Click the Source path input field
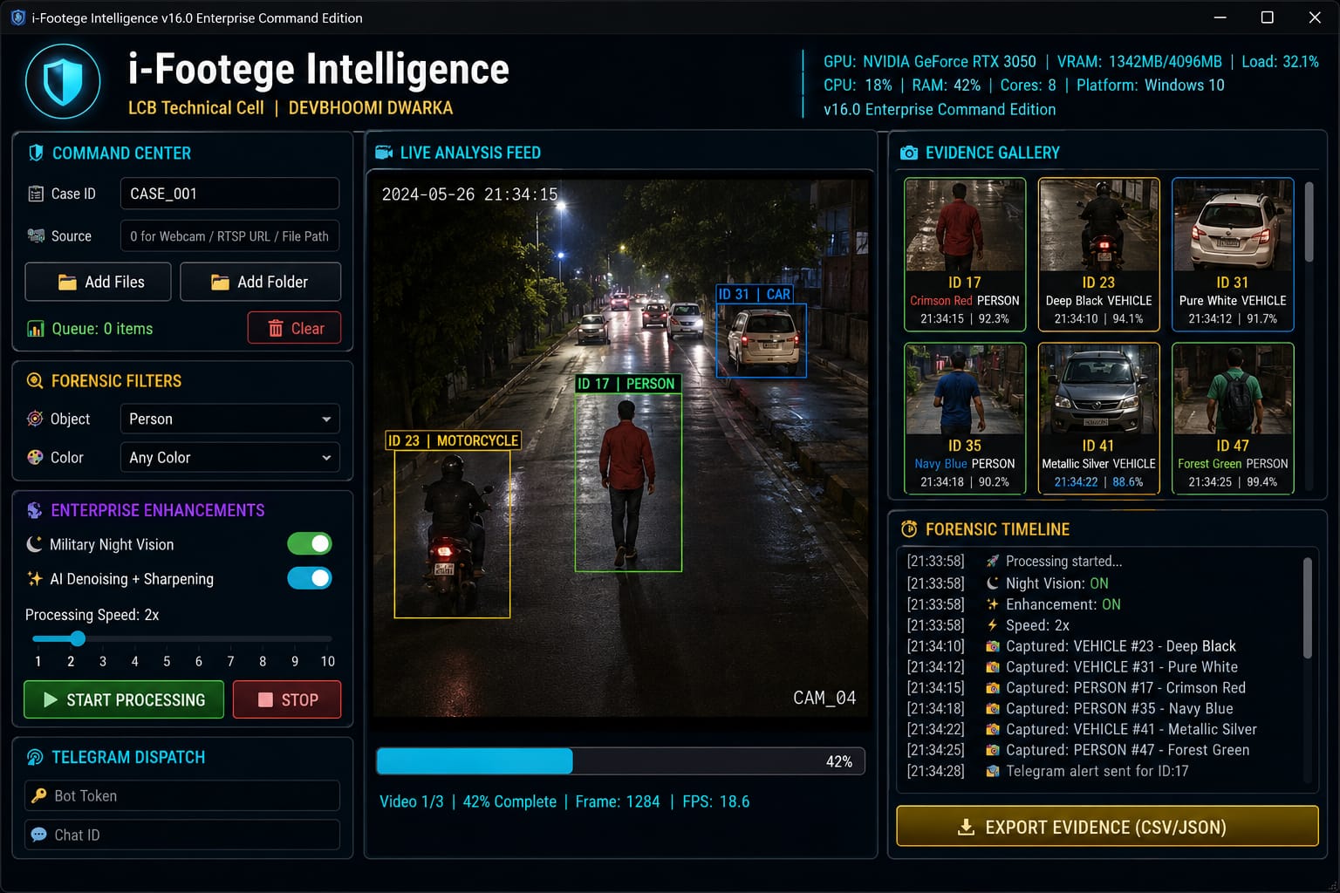This screenshot has width=1340, height=893. pyautogui.click(x=229, y=235)
